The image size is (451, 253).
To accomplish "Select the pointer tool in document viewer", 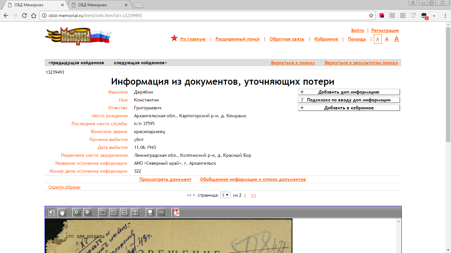I will click(x=52, y=212).
